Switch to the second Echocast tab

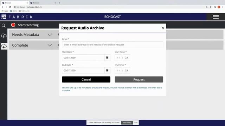click(43, 3)
